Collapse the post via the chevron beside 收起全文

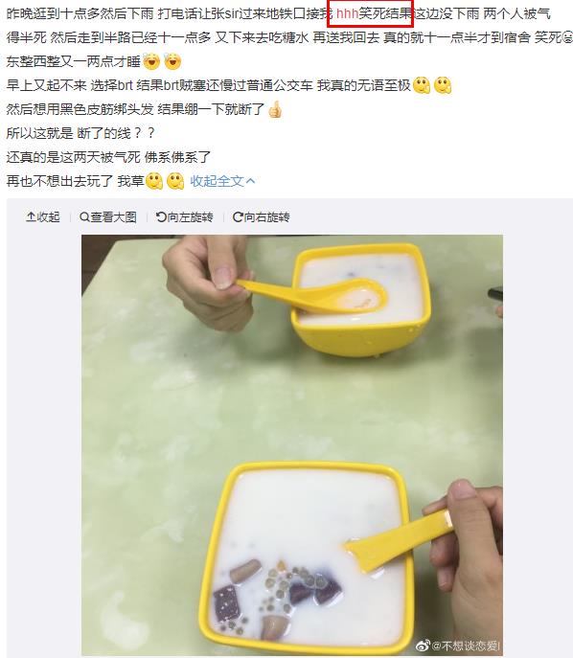click(250, 181)
